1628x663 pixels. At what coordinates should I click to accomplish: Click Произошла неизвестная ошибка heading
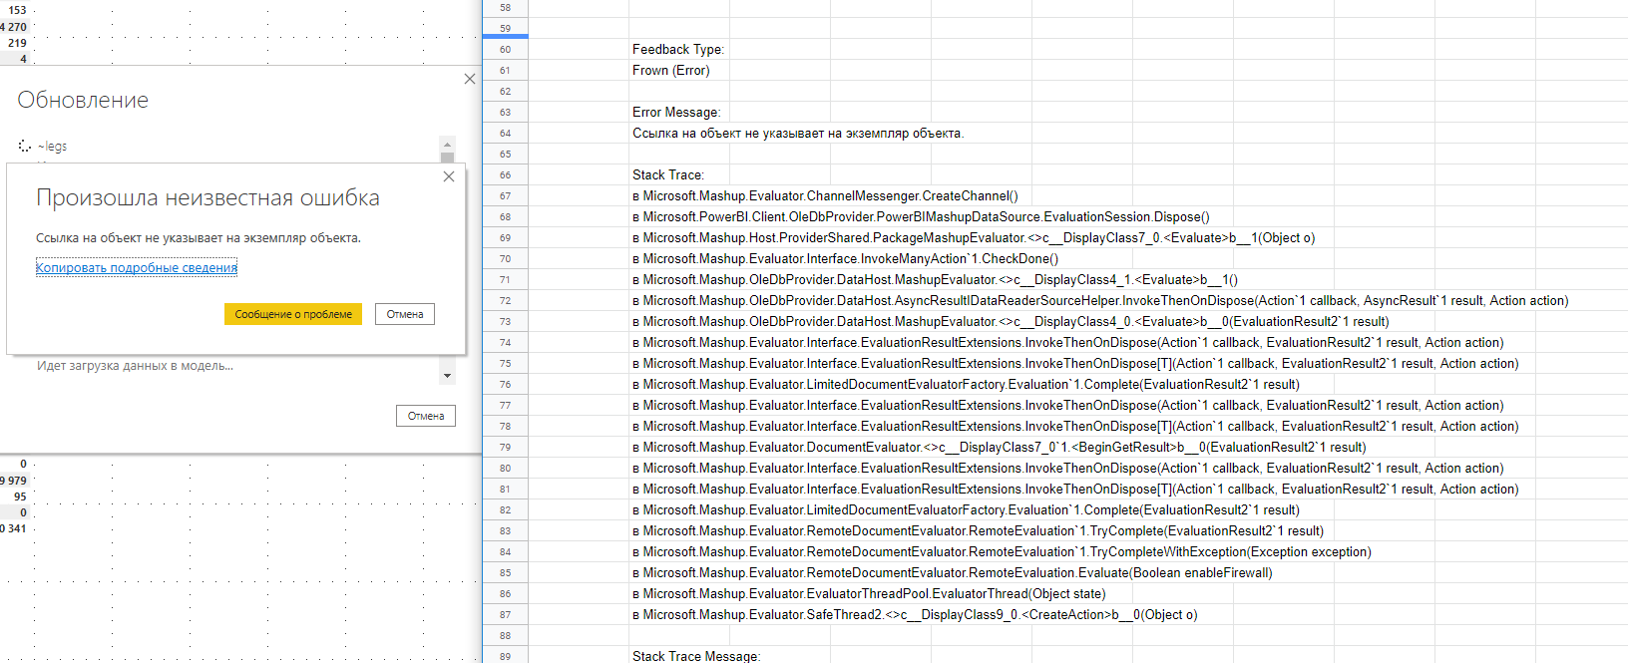[207, 197]
